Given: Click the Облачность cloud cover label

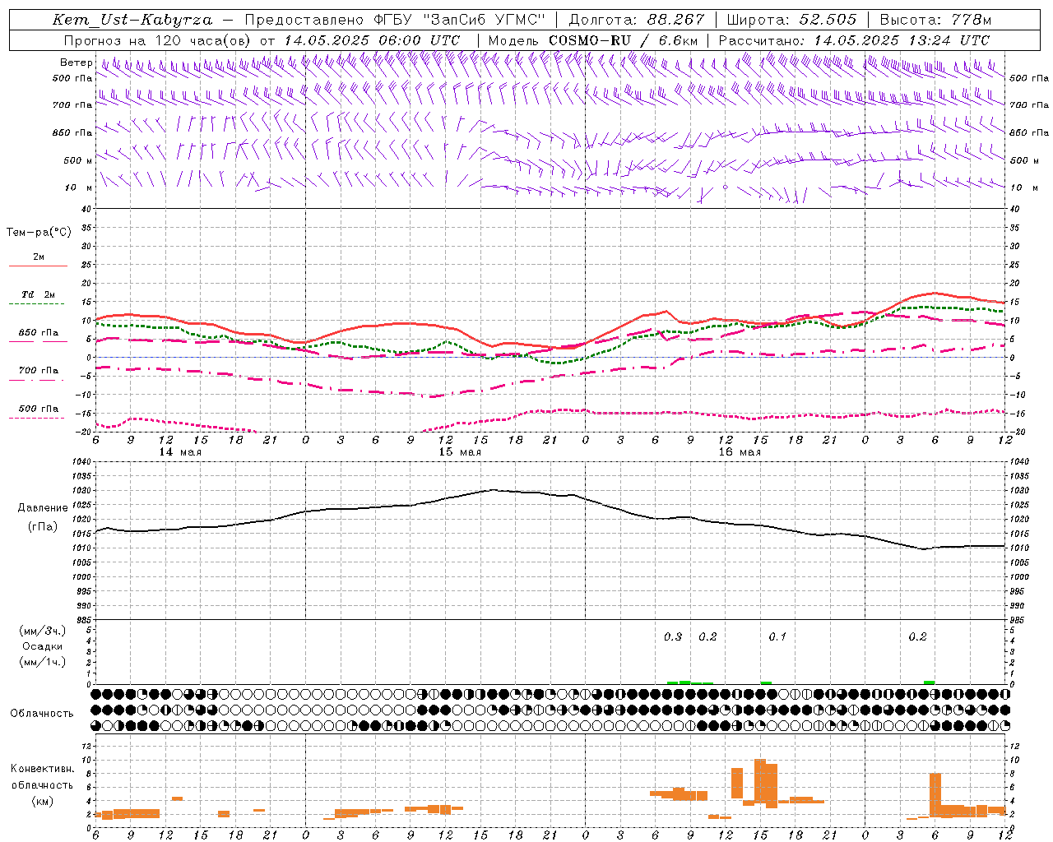Looking at the screenshot, I should tap(42, 714).
